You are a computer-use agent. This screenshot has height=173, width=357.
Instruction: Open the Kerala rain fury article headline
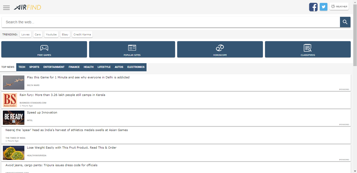click(62, 95)
